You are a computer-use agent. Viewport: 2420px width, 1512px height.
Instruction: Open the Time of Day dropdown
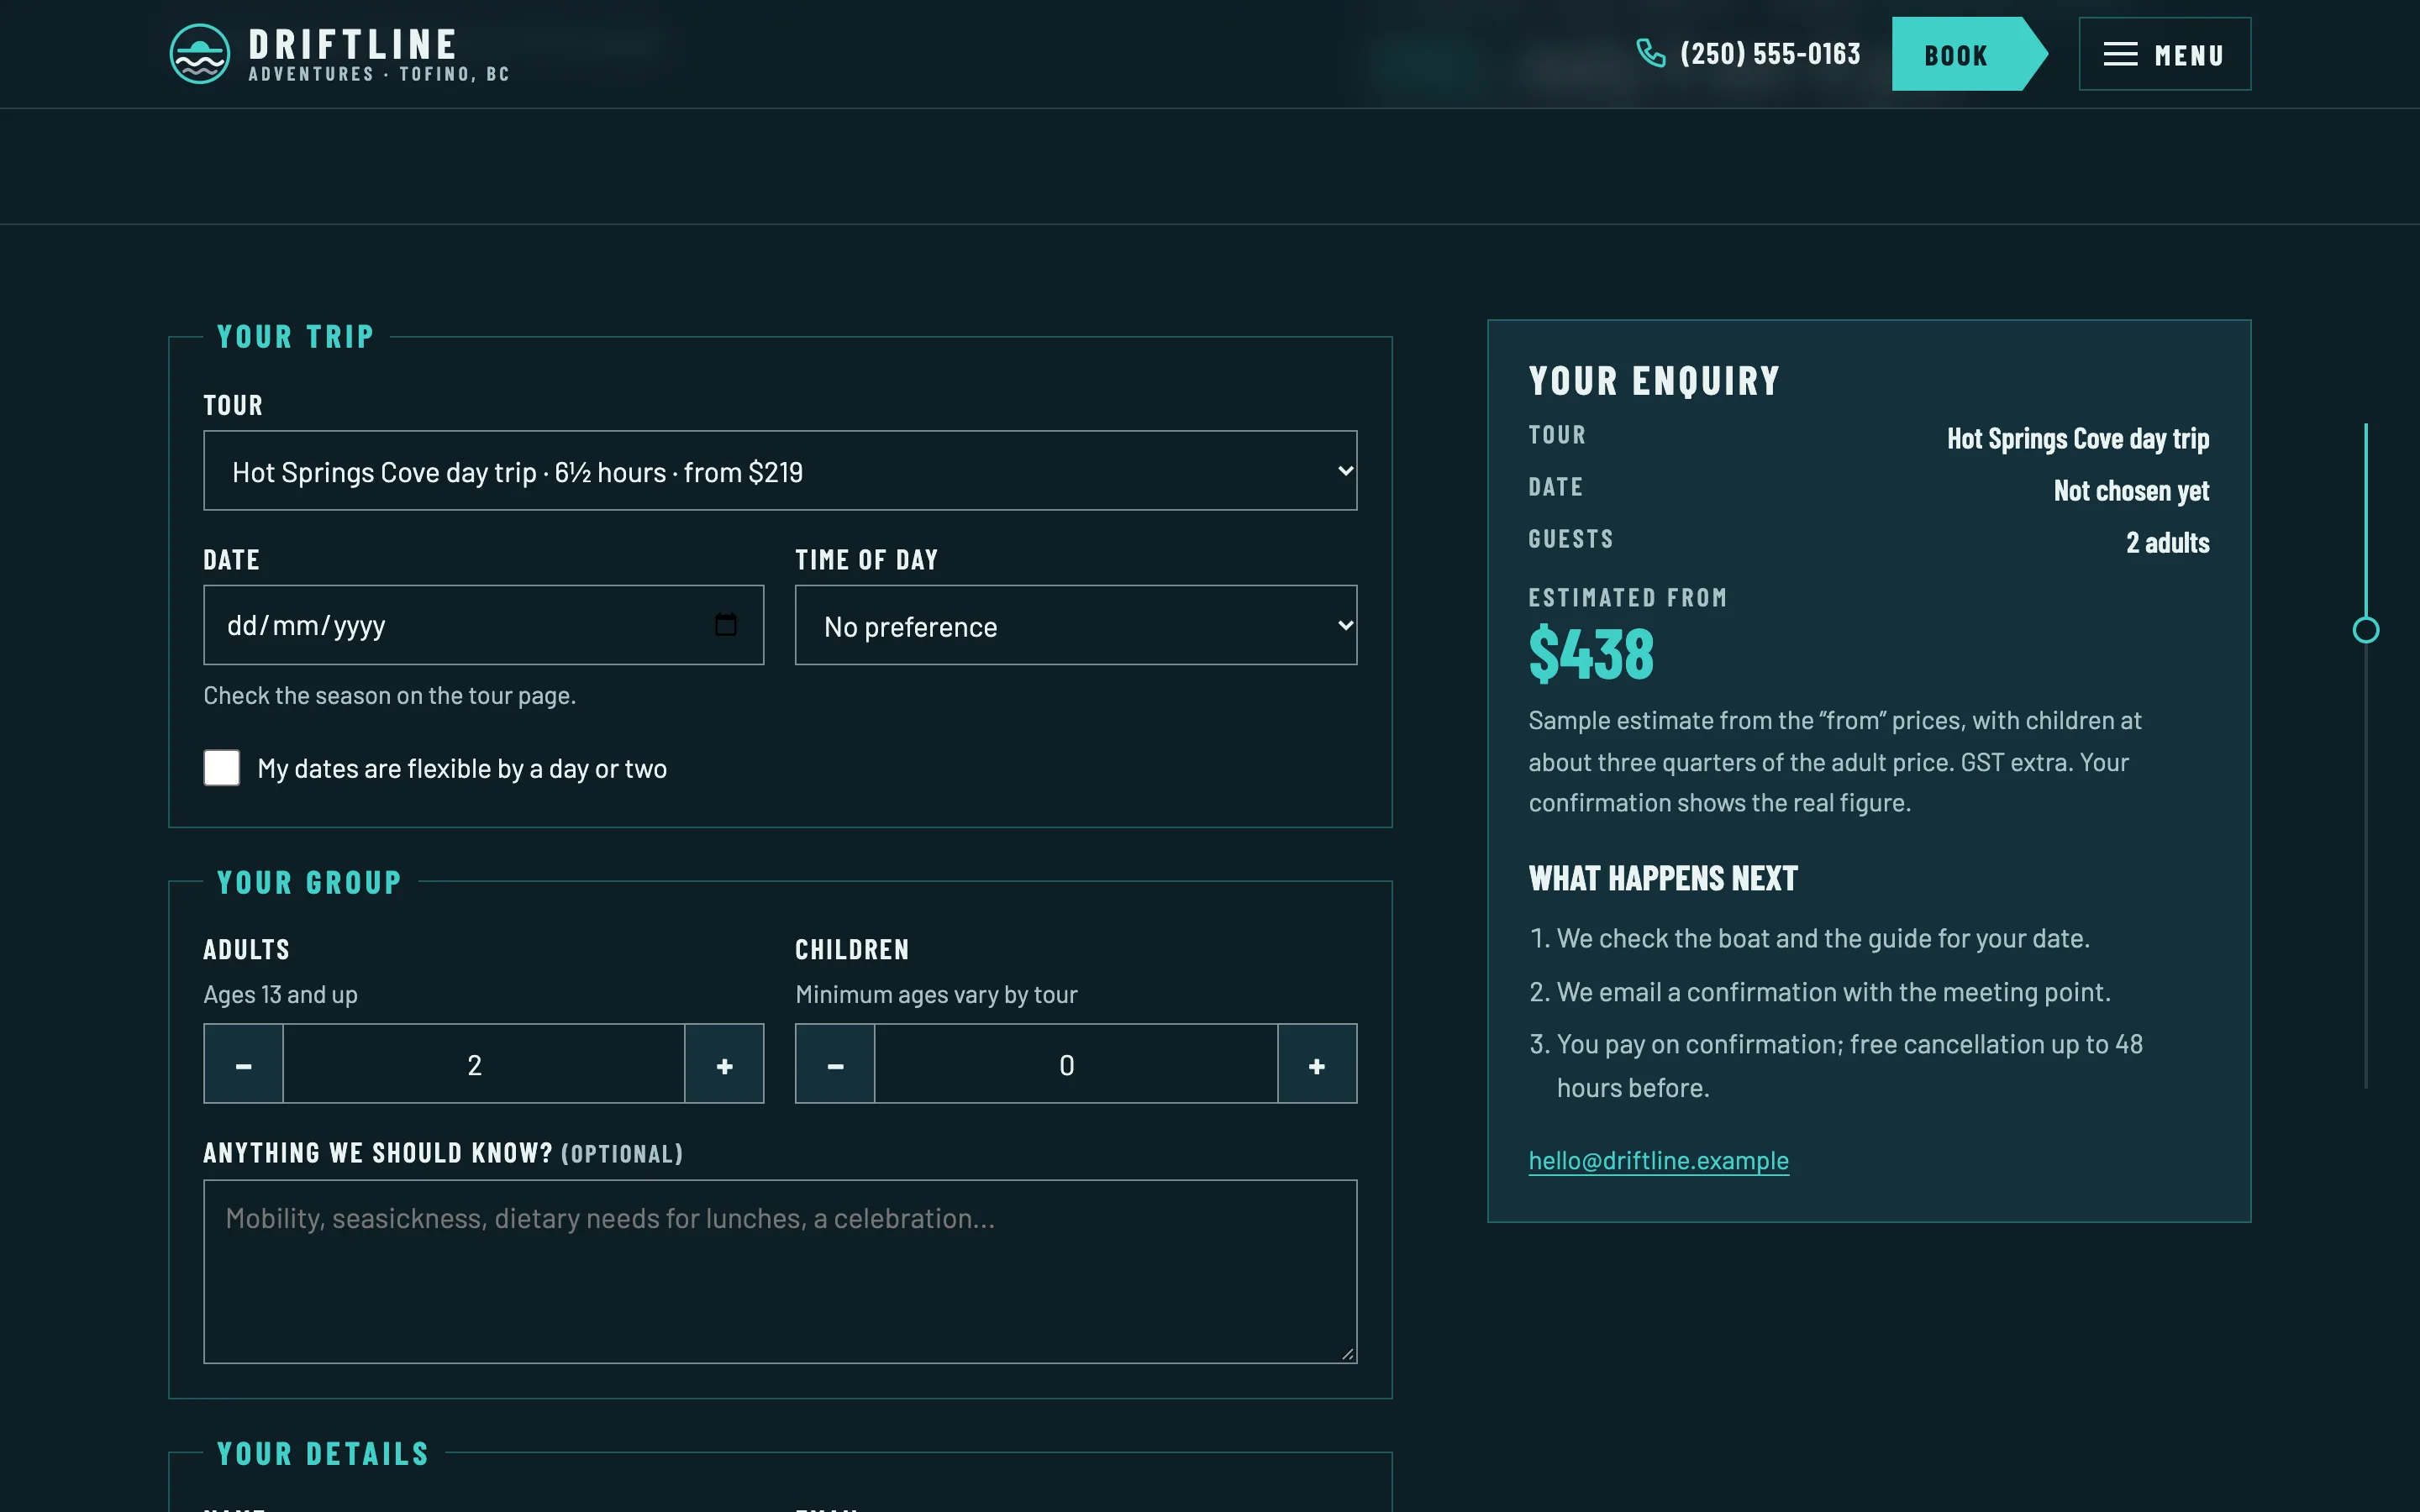(x=1076, y=625)
